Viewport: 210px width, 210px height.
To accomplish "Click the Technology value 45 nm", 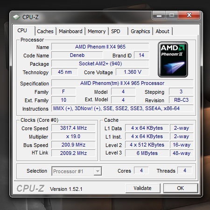I will coord(64,72).
